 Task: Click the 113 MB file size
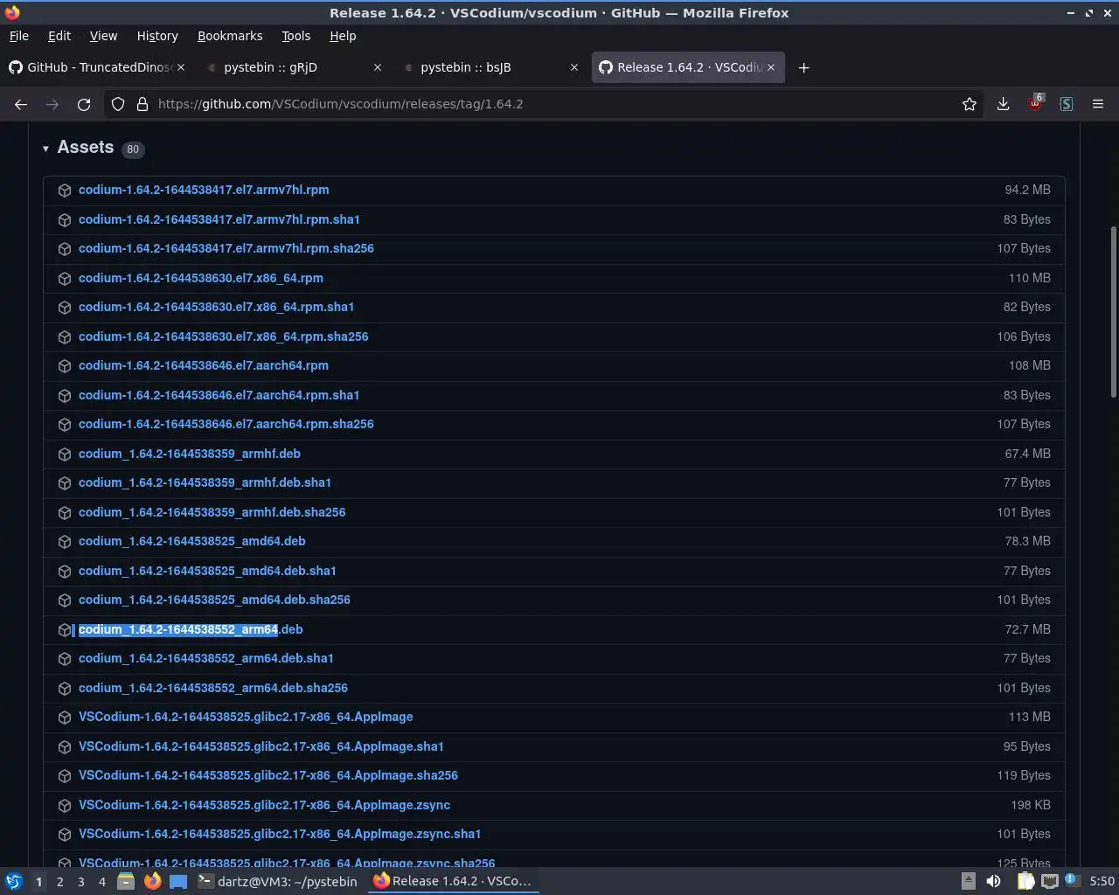tap(1029, 717)
